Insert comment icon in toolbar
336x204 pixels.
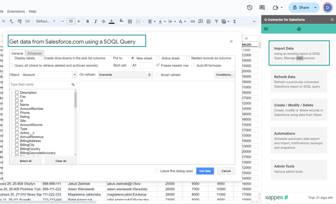point(201,21)
